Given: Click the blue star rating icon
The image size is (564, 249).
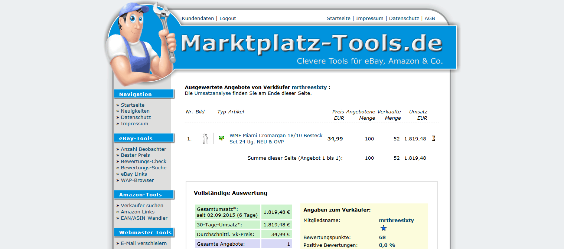Looking at the screenshot, I should point(384,228).
